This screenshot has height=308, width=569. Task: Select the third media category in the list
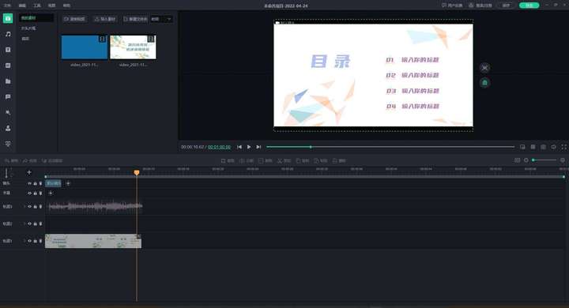pyautogui.click(x=25, y=39)
